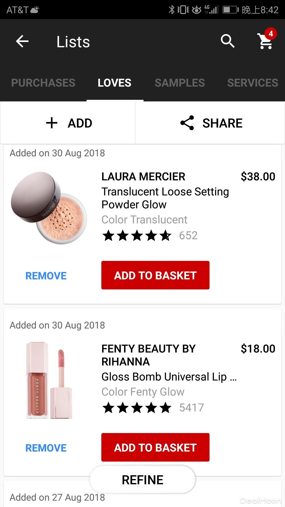Tap the plus icon beside ADD

point(52,123)
